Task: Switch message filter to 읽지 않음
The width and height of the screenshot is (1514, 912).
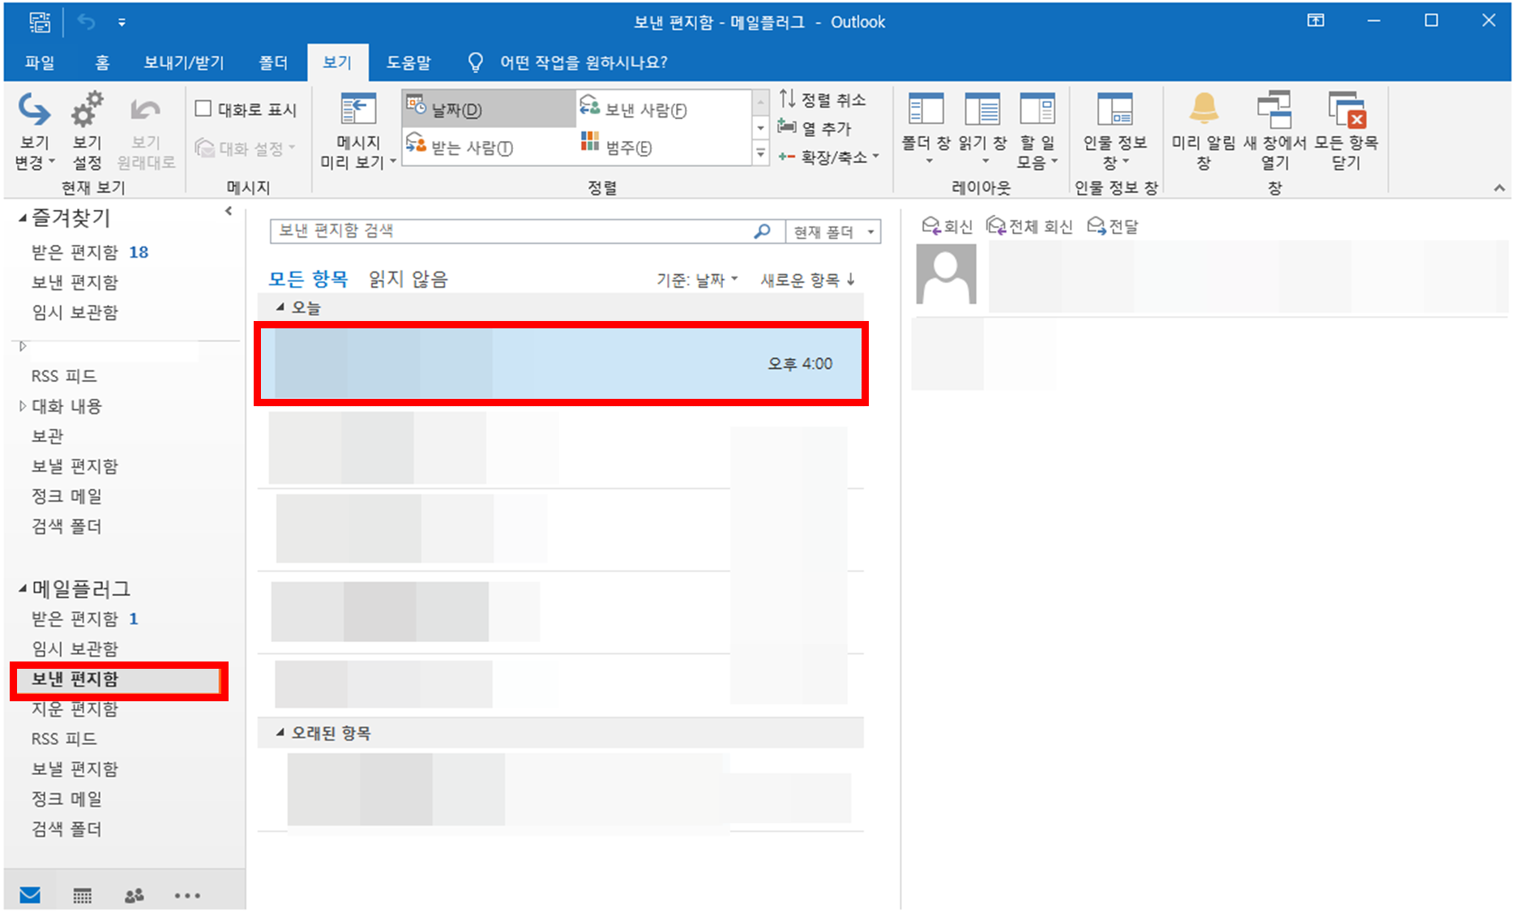Action: point(408,278)
